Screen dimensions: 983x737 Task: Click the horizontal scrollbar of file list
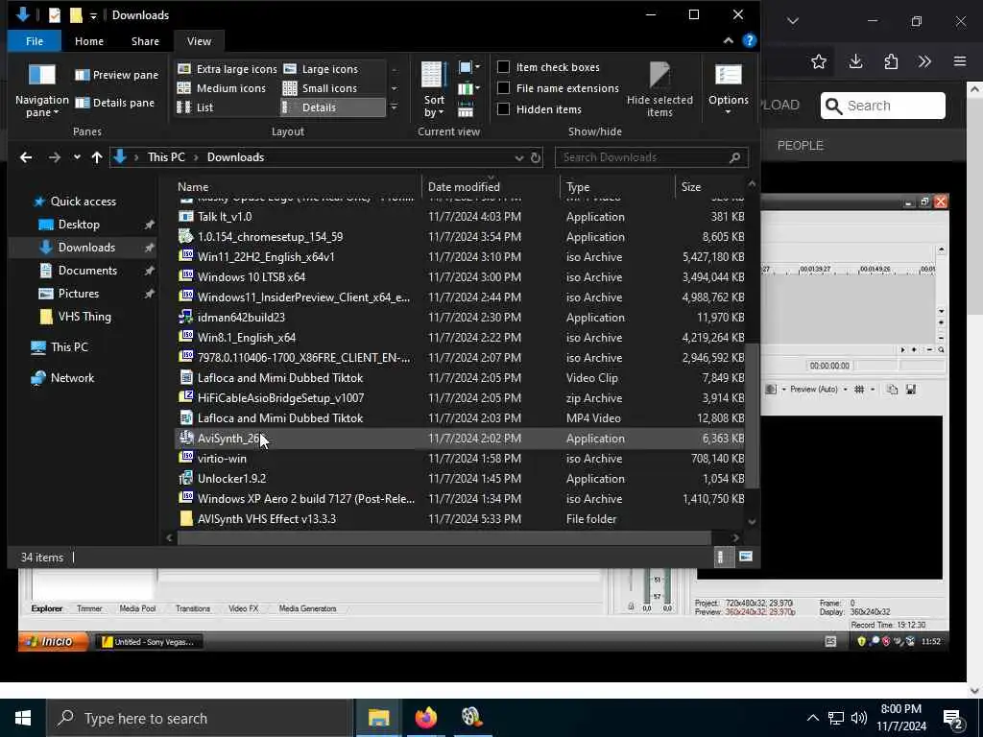pyautogui.click(x=444, y=537)
